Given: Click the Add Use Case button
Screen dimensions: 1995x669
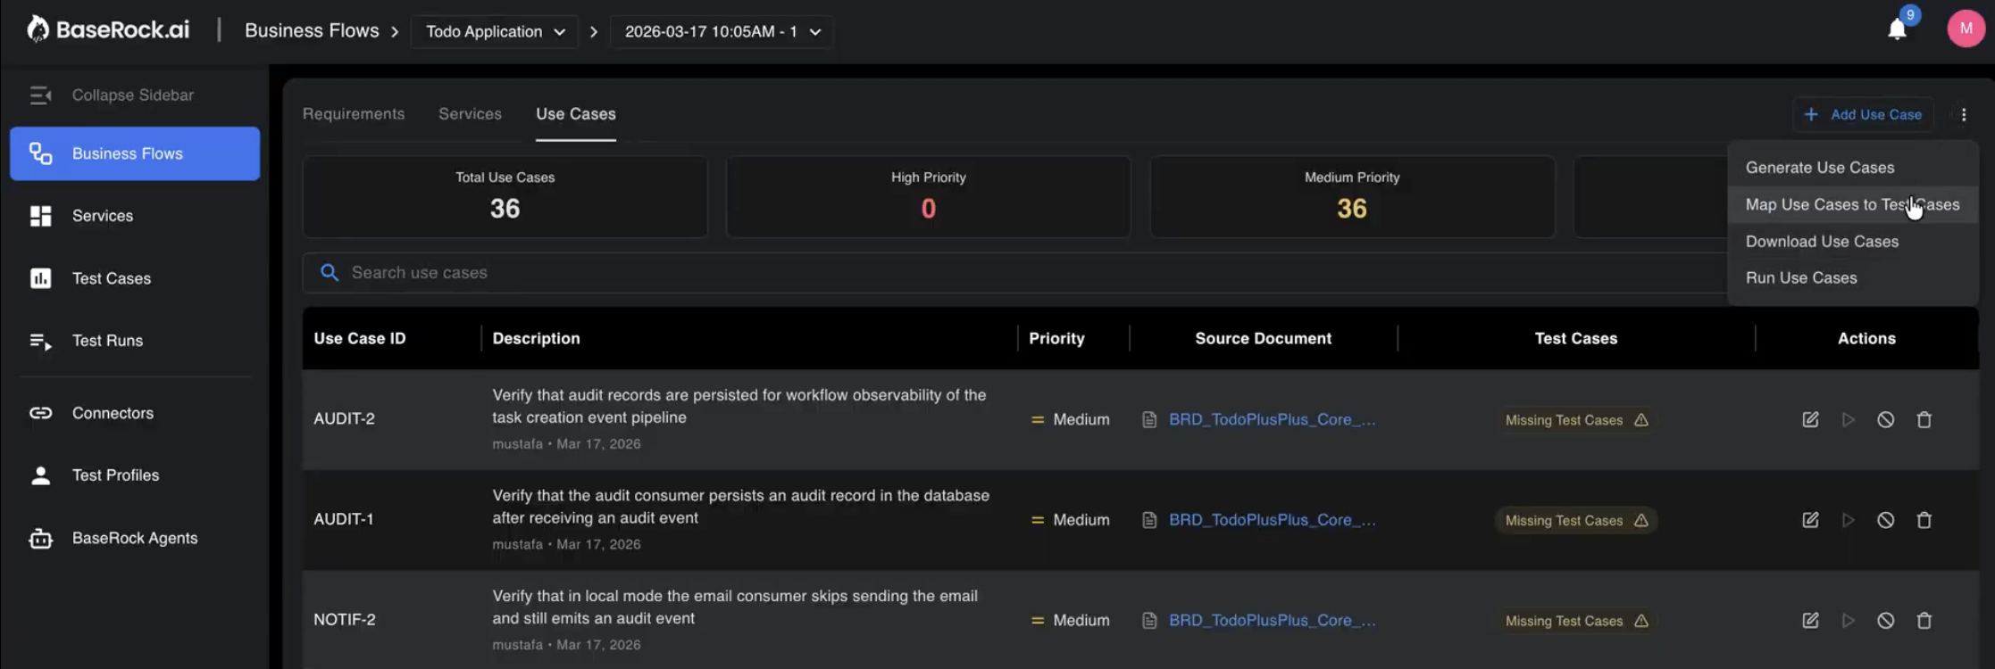Looking at the screenshot, I should 1863,114.
